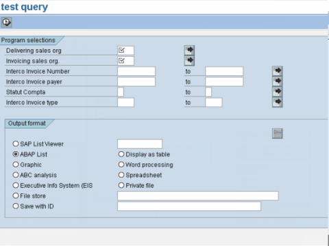Select the ABC analysis radio button
The width and height of the screenshot is (329, 246).
click(x=16, y=175)
